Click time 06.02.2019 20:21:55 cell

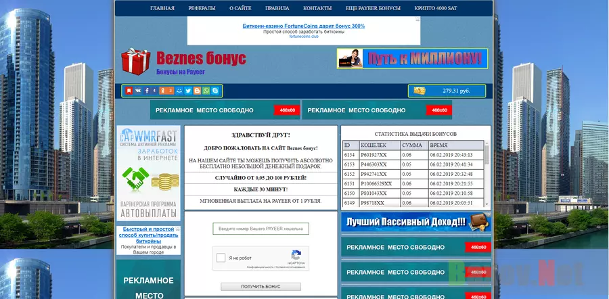pyautogui.click(x=455, y=184)
